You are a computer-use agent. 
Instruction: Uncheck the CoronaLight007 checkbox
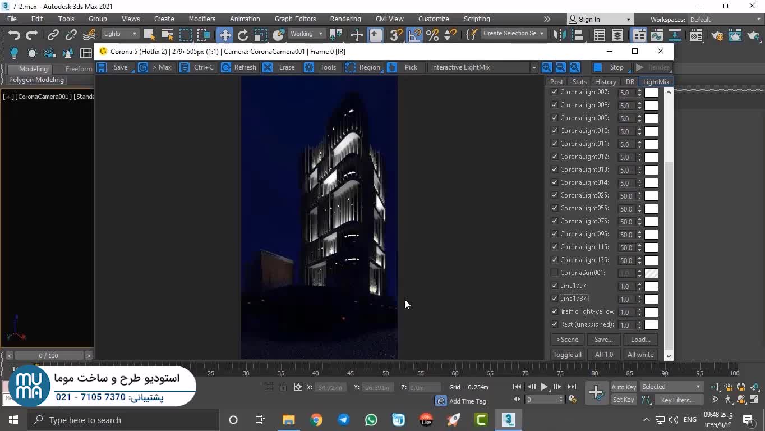point(555,92)
